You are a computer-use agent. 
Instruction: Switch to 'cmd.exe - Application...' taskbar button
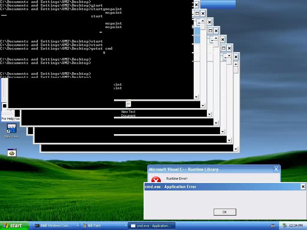click(151, 226)
